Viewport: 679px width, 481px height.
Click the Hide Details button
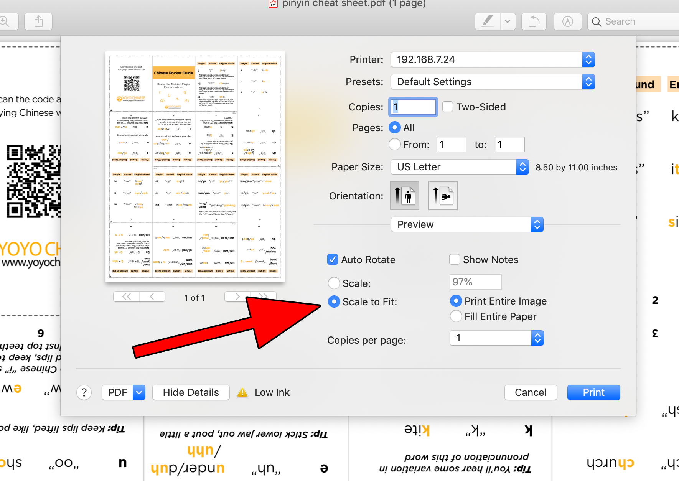(191, 392)
